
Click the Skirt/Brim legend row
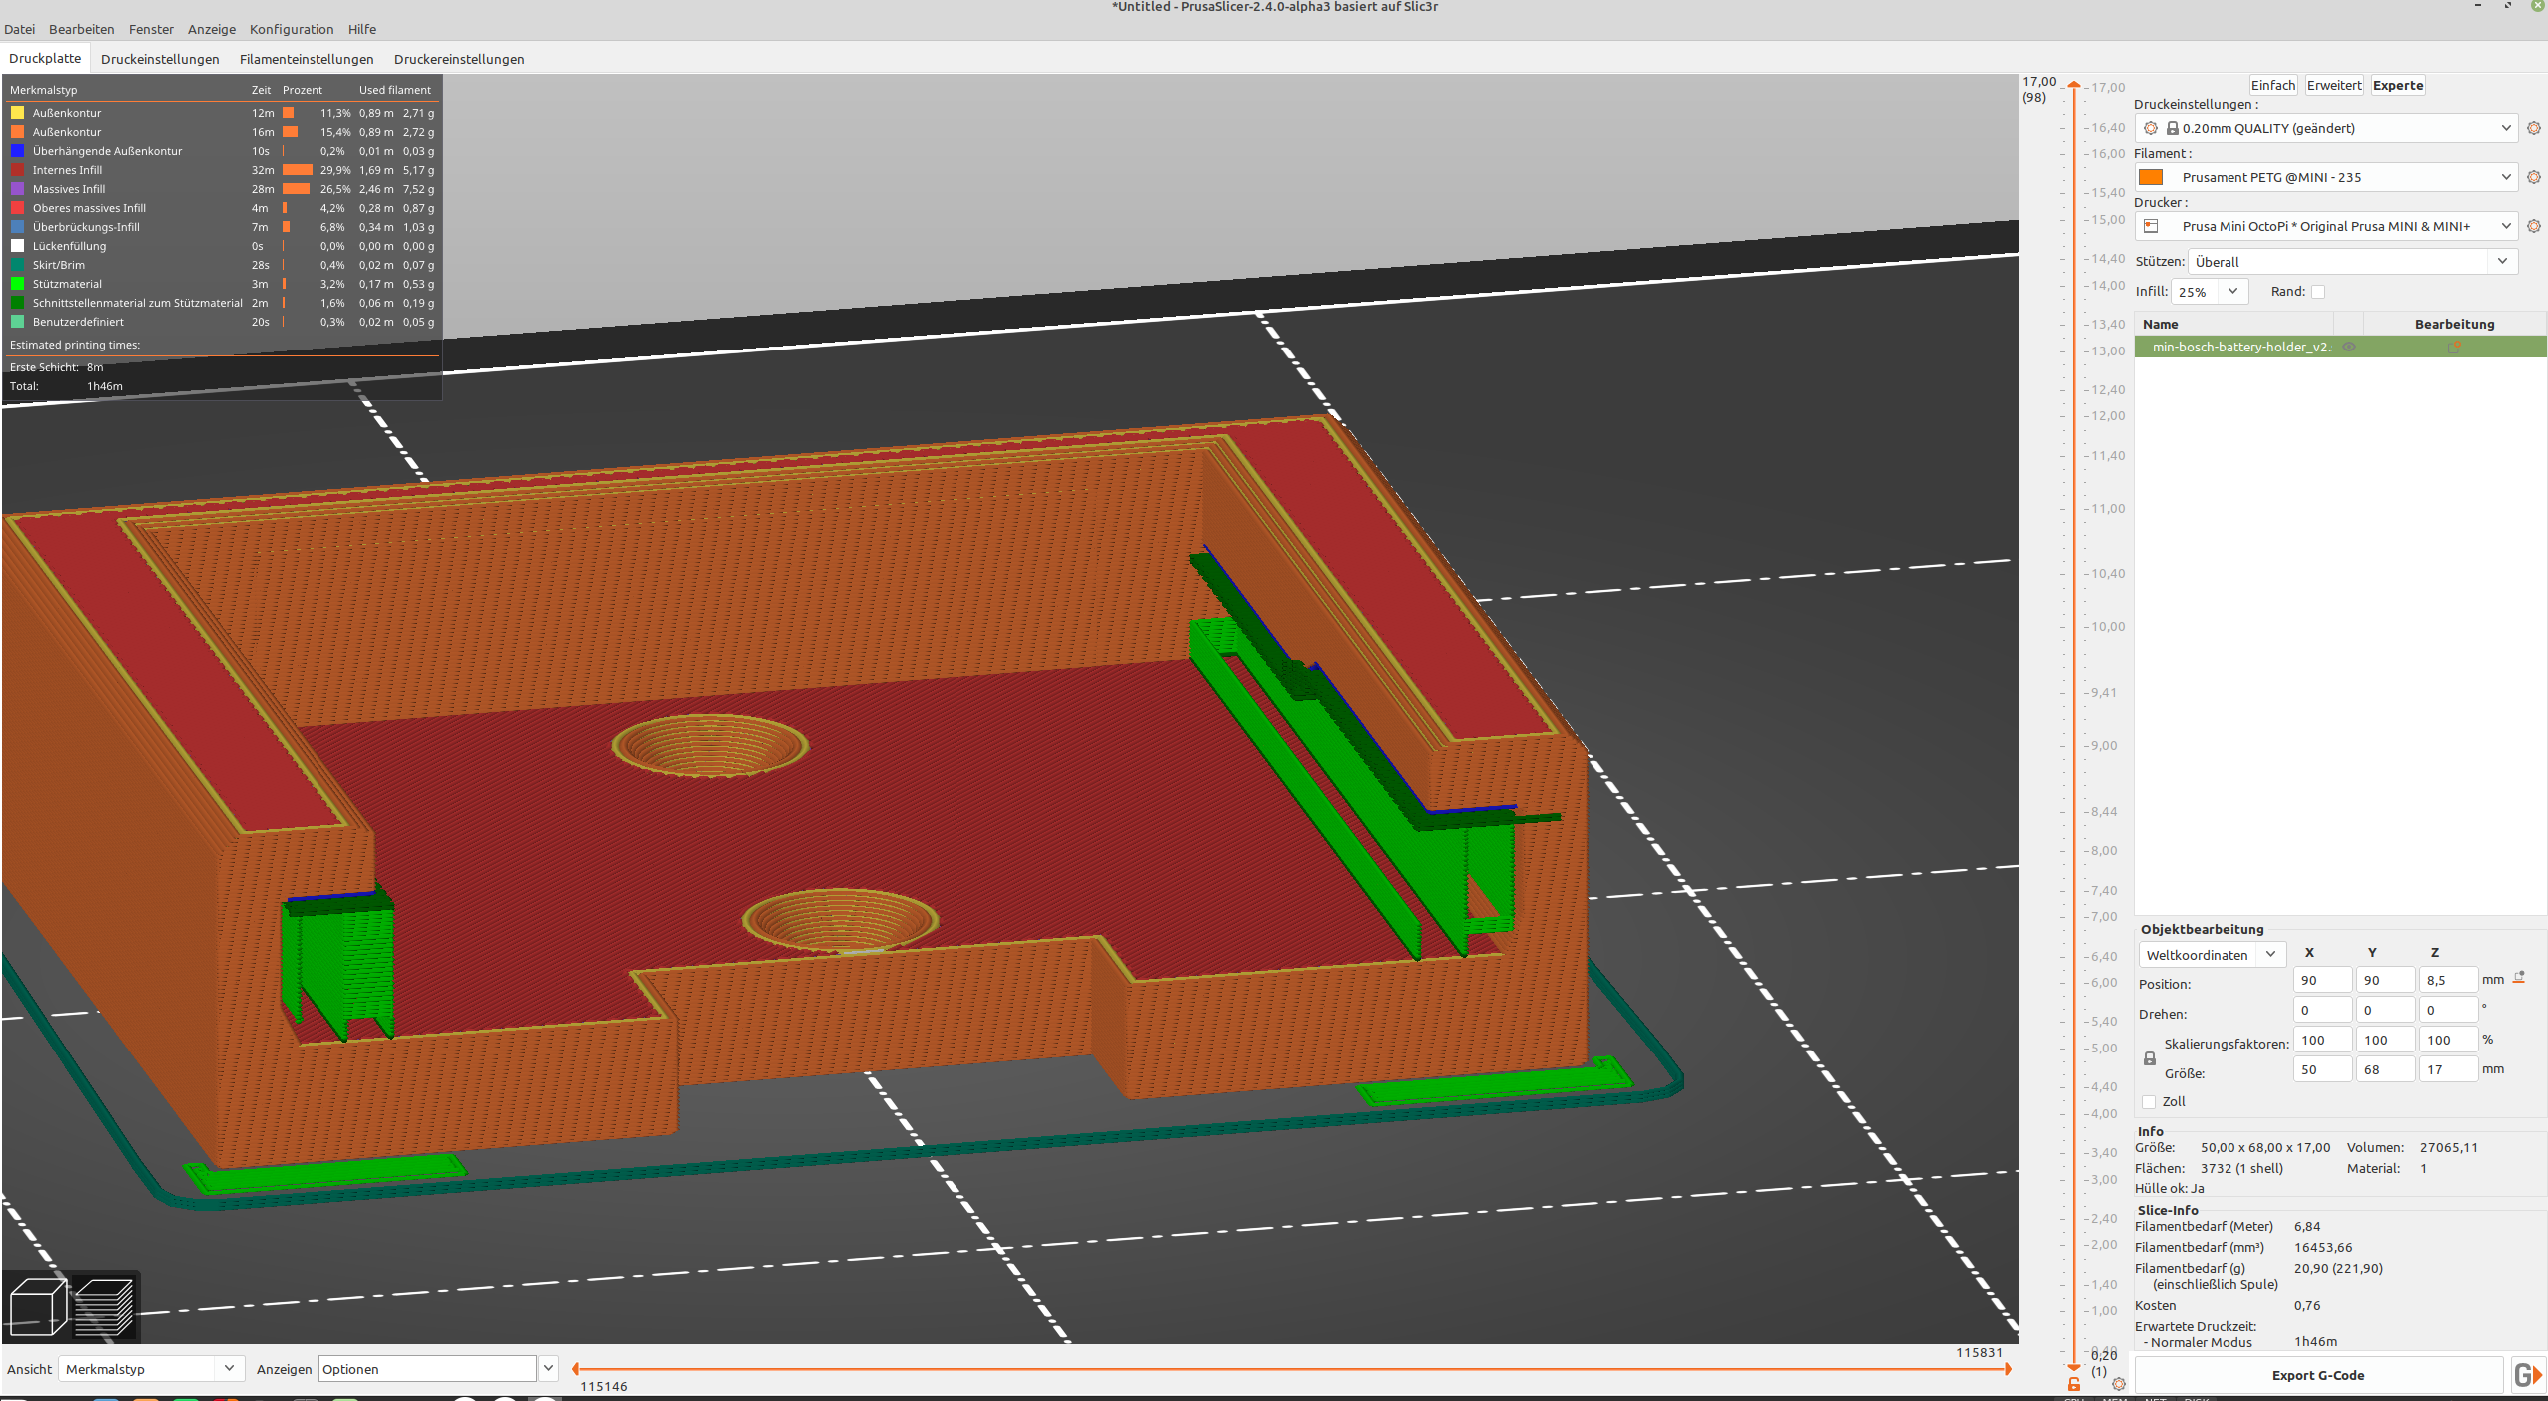(222, 265)
